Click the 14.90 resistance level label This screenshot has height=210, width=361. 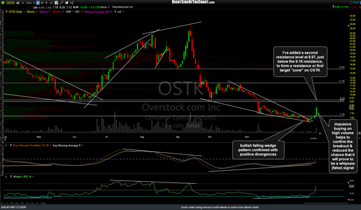[341, 67]
